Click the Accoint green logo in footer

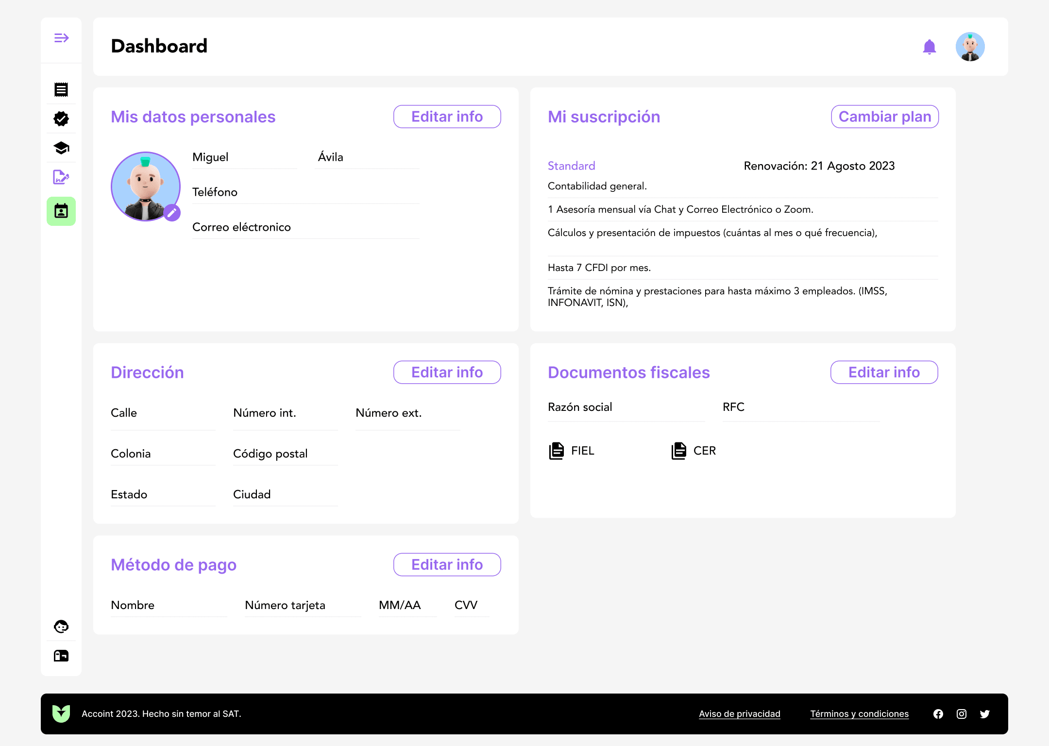[61, 714]
